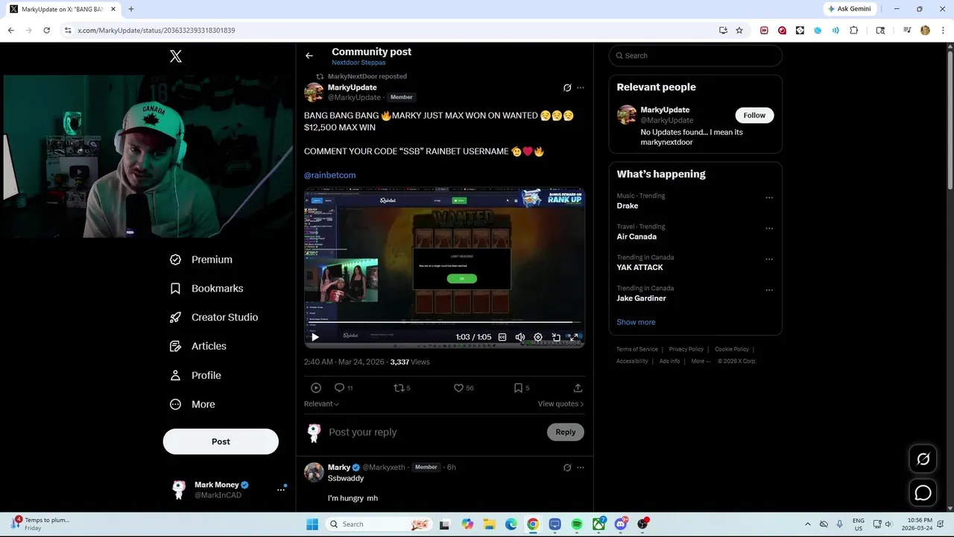954x537 pixels.
Task: Open Chrome media control icon
Action: (907, 31)
